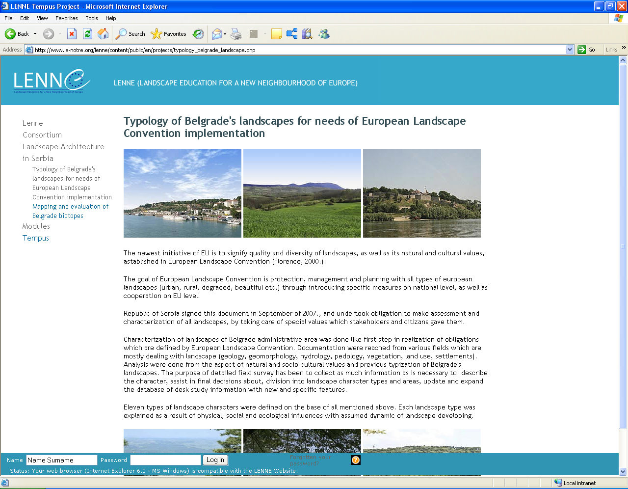
Task: Click the Password input field
Action: pyautogui.click(x=166, y=460)
